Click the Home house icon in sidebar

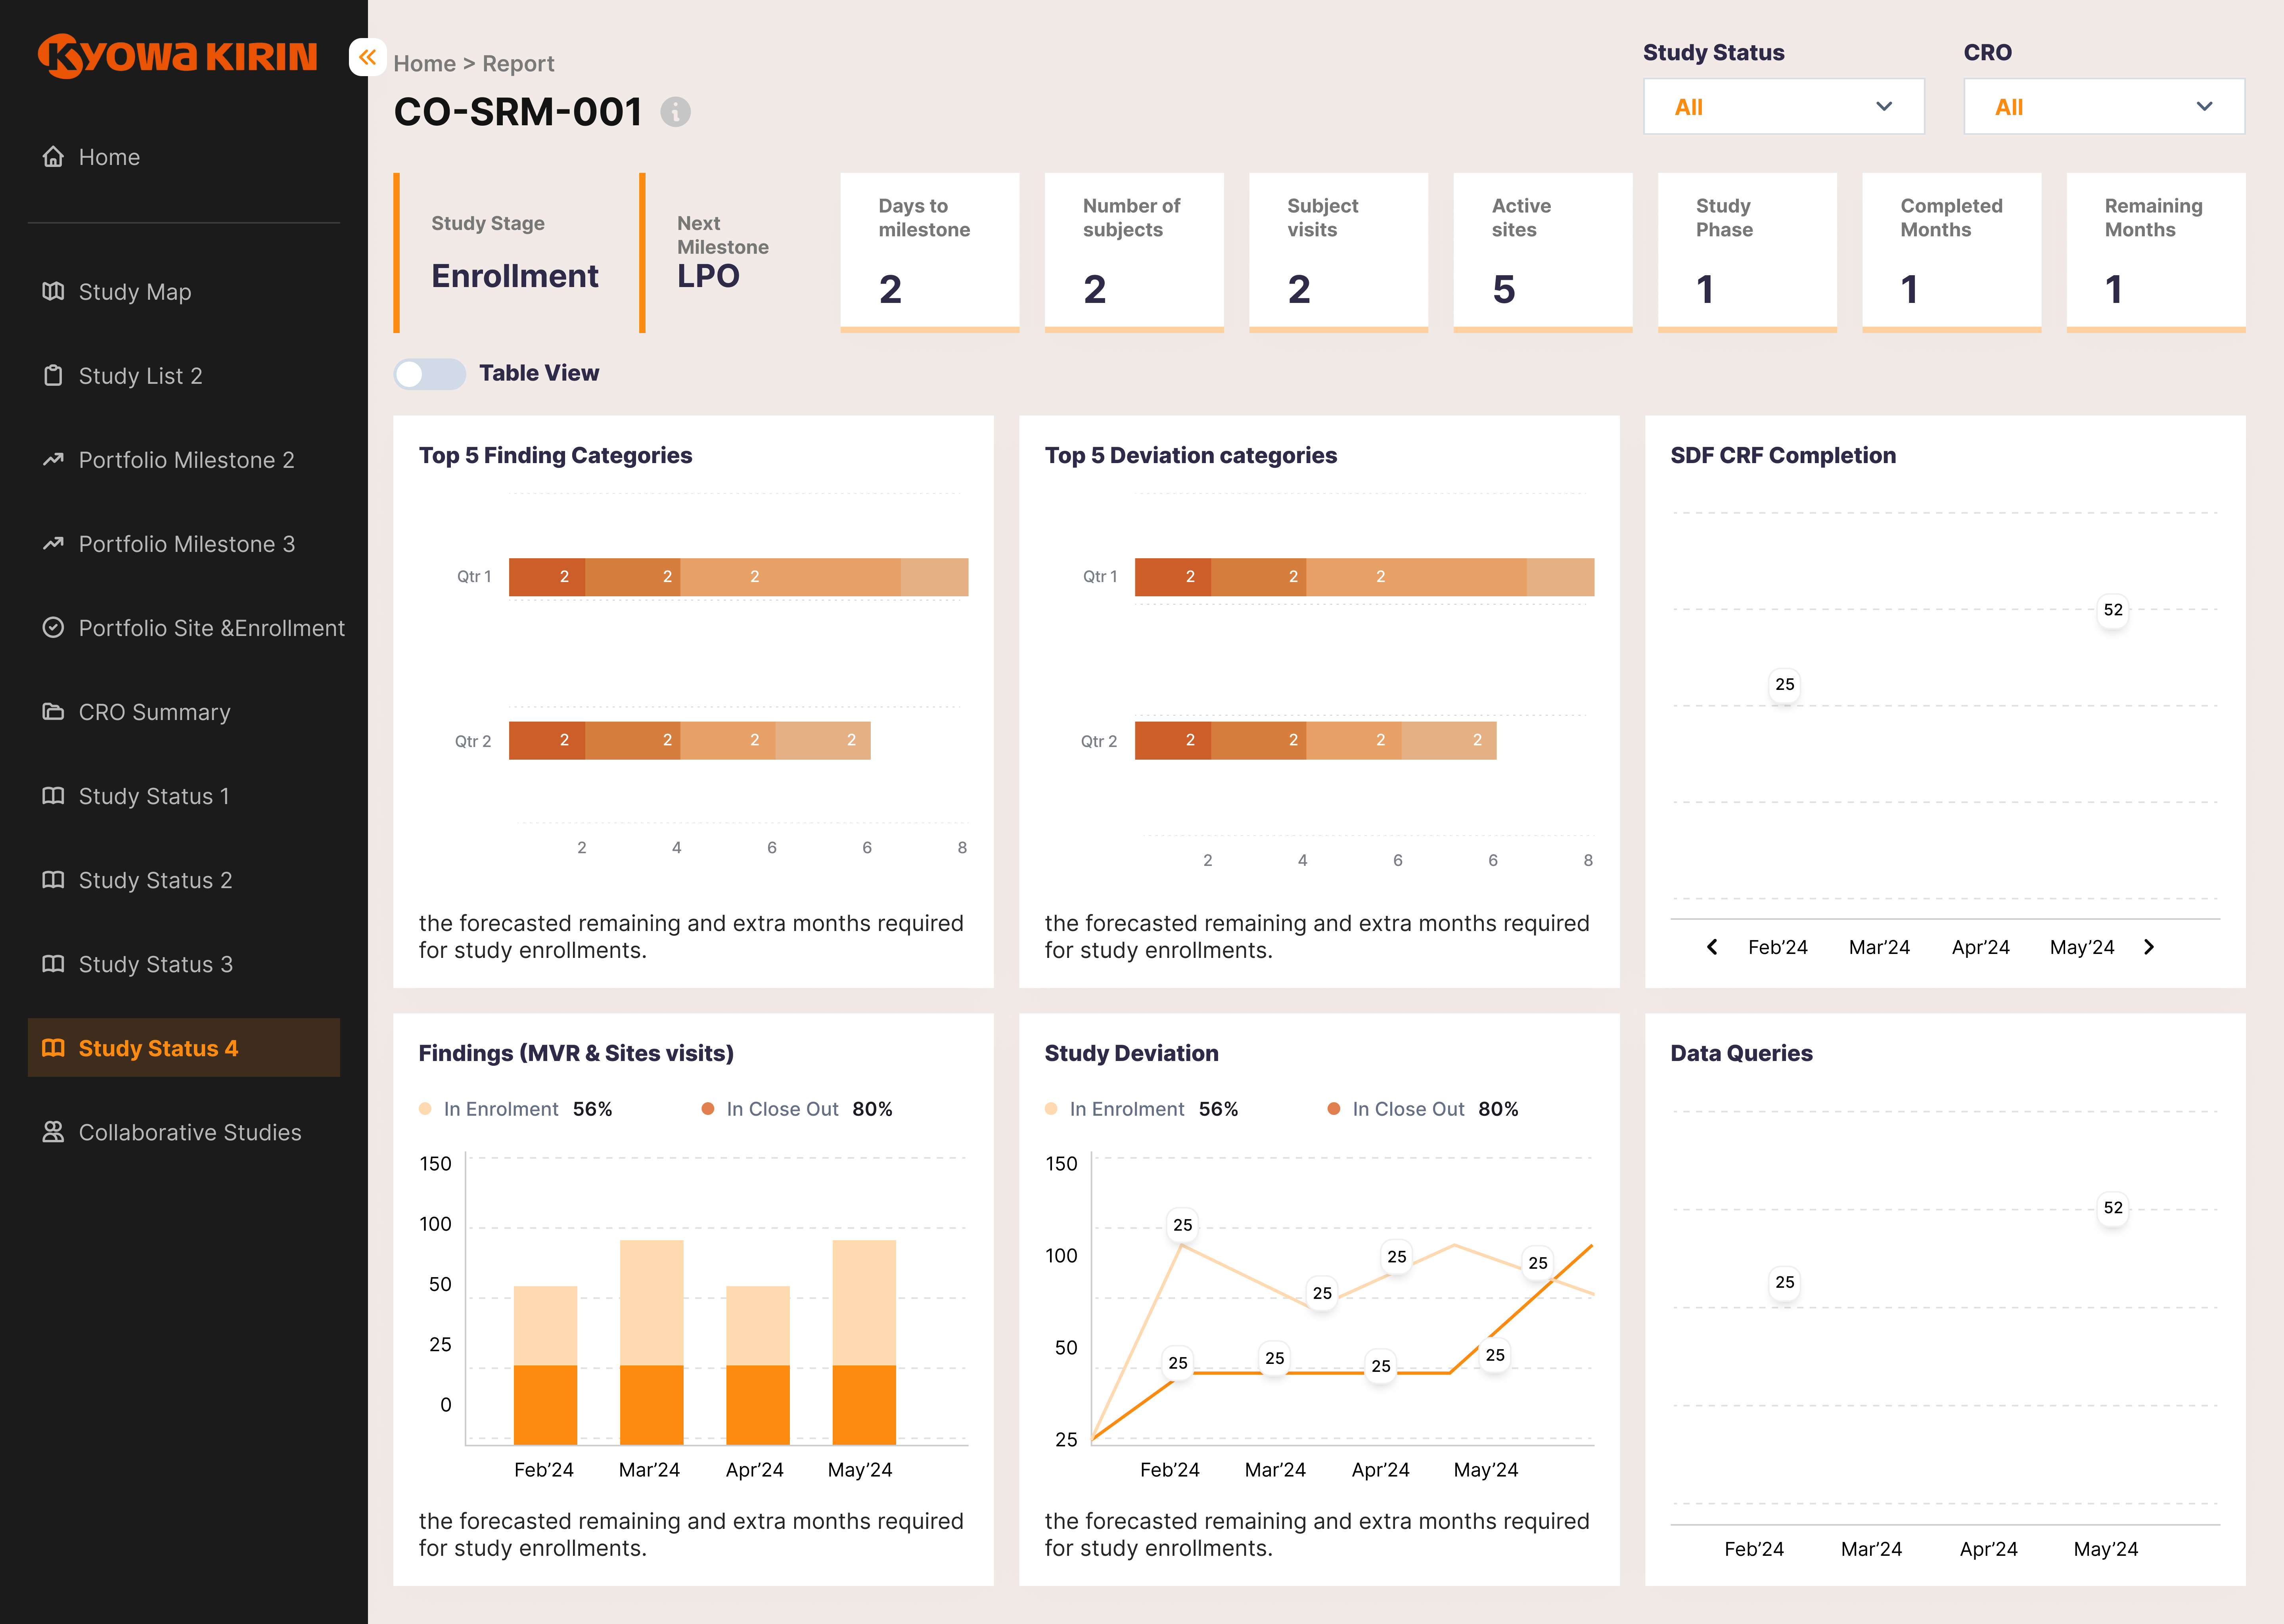click(53, 157)
